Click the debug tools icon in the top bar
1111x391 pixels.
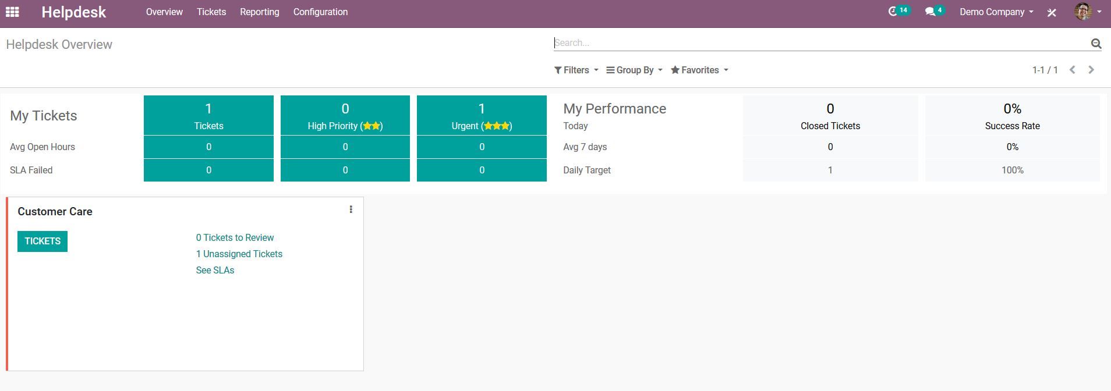click(1052, 12)
